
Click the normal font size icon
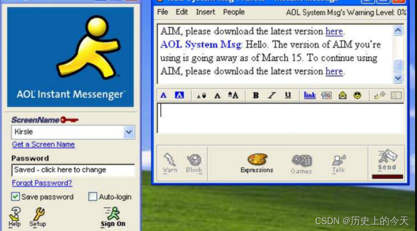click(x=217, y=96)
